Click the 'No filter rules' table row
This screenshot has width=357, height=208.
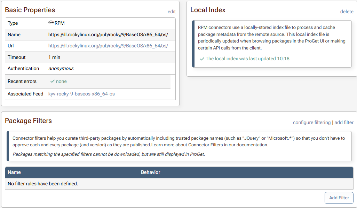point(43,184)
